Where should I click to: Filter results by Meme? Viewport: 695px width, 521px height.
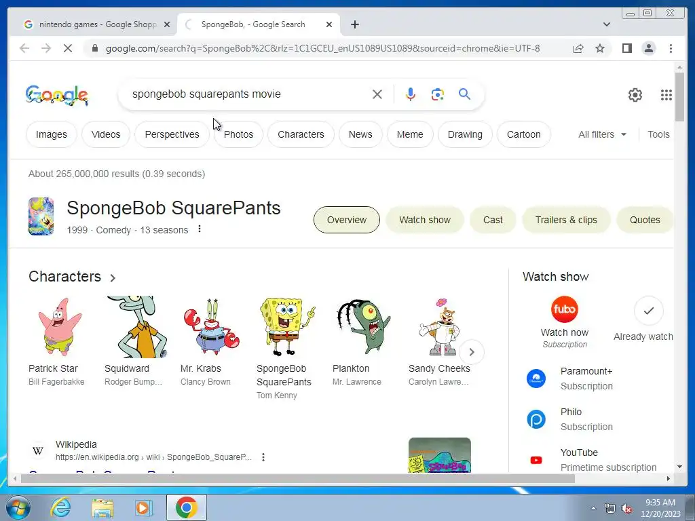[x=410, y=134]
